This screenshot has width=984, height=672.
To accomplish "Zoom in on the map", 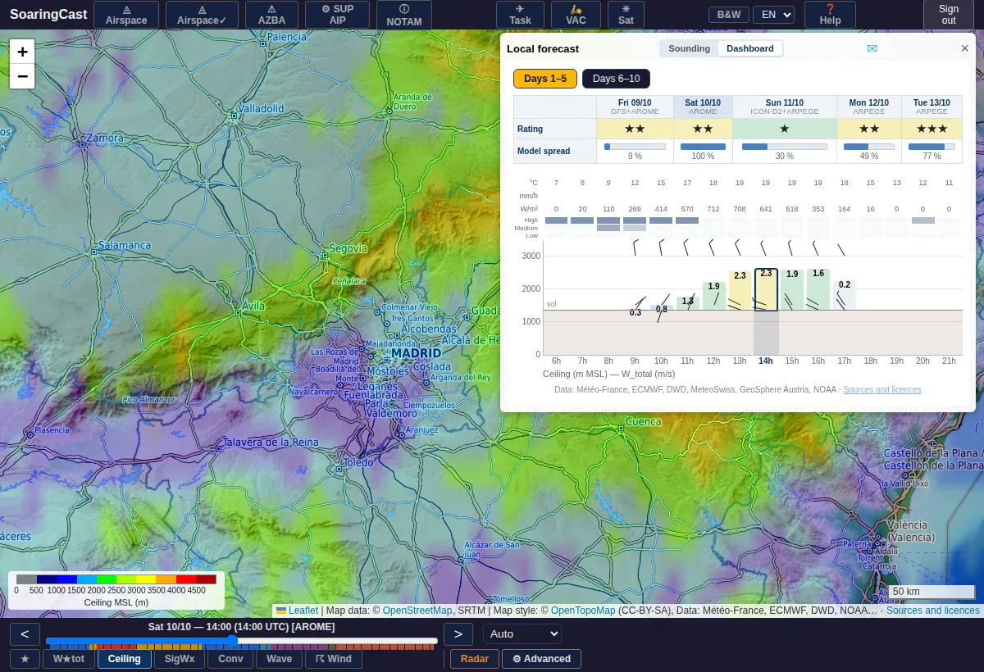I will tap(22, 51).
